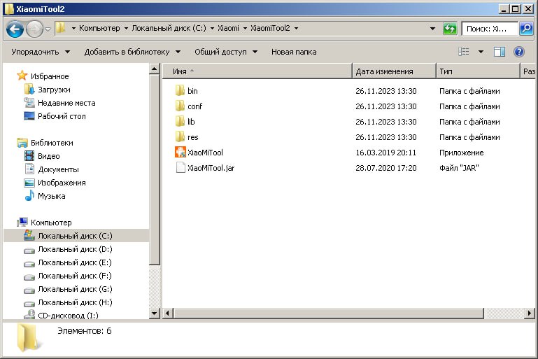Expand arrow after XiaomiTool2 breadcrumb

[x=296, y=29]
